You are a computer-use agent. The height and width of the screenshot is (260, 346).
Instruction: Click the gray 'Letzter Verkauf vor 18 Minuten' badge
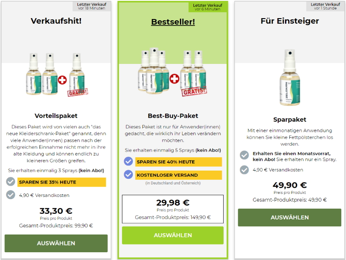(x=92, y=6)
